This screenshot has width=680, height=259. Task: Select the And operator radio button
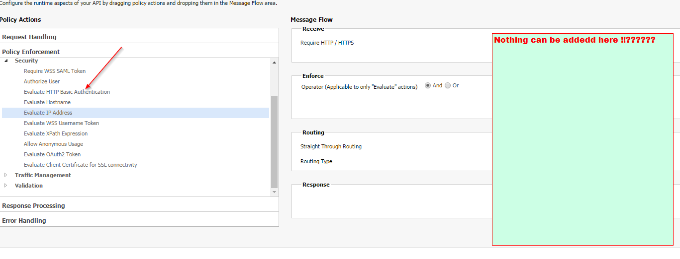428,85
